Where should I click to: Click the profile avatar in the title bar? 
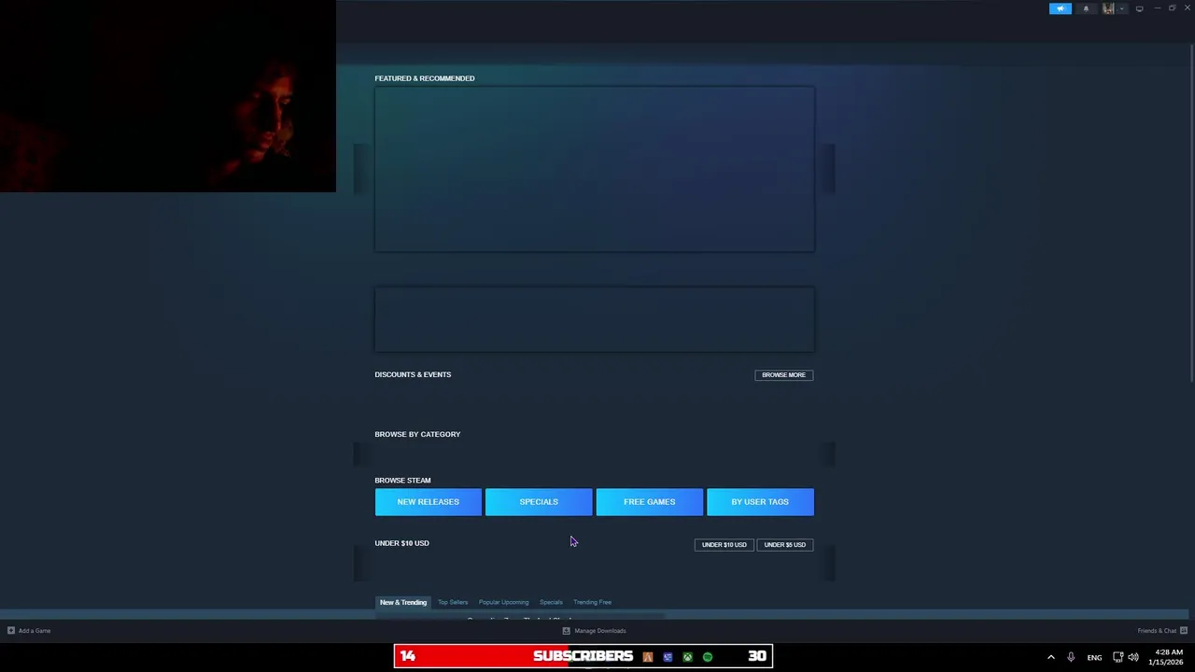[1108, 8]
